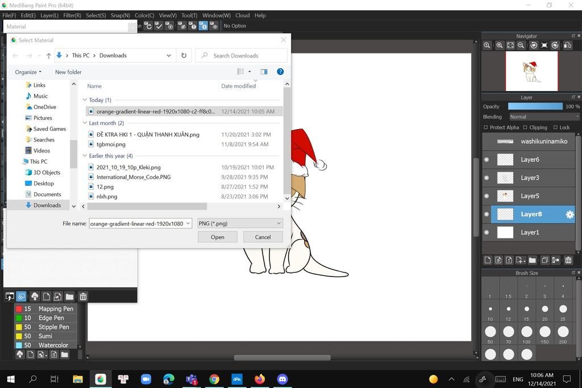Enable the Clipping checkbox
This screenshot has height=388, width=582.
tap(525, 127)
